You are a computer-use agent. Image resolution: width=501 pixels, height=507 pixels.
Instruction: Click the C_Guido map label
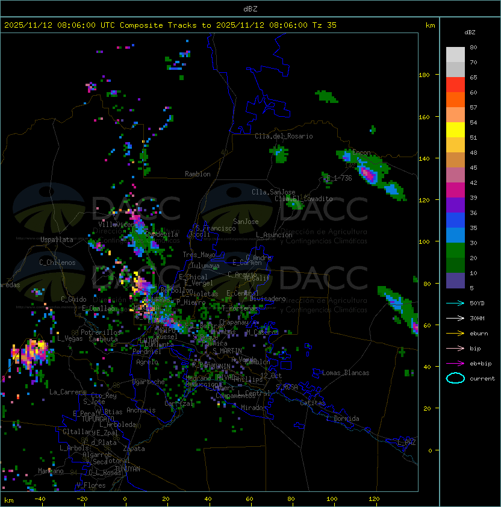tap(73, 299)
